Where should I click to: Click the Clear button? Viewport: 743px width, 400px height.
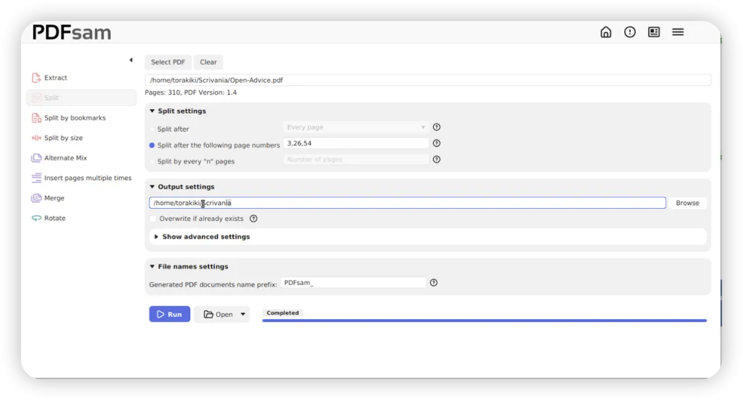pyautogui.click(x=209, y=62)
